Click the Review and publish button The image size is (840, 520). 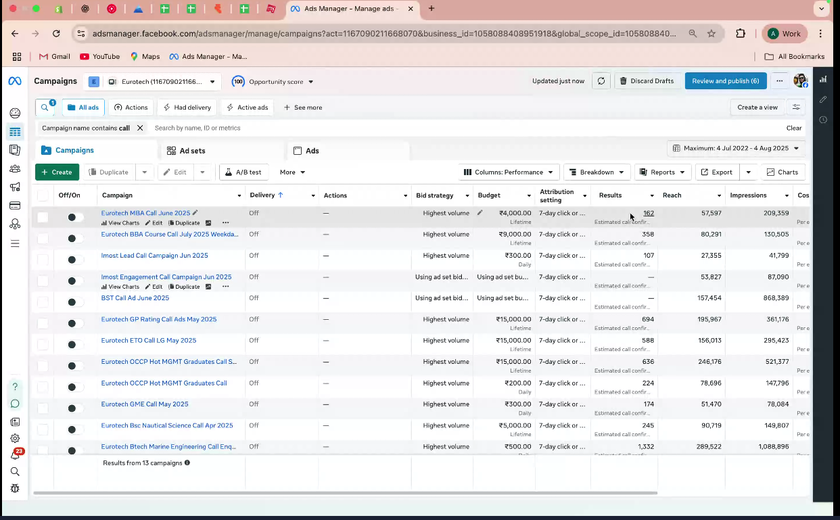pos(725,81)
